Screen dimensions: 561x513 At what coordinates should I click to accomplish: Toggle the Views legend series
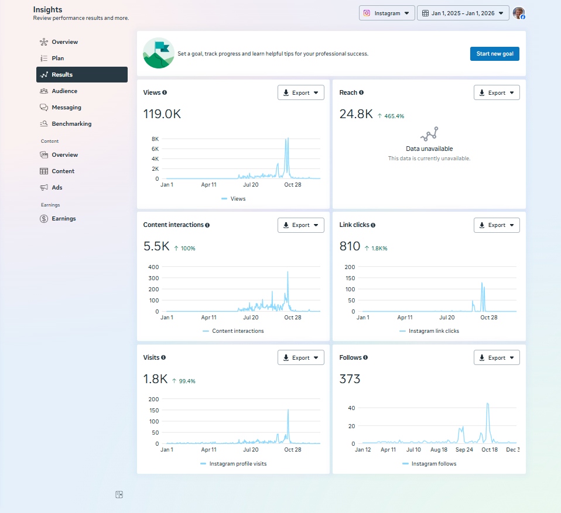coord(234,199)
